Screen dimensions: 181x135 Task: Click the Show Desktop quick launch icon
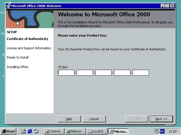(x=23, y=131)
